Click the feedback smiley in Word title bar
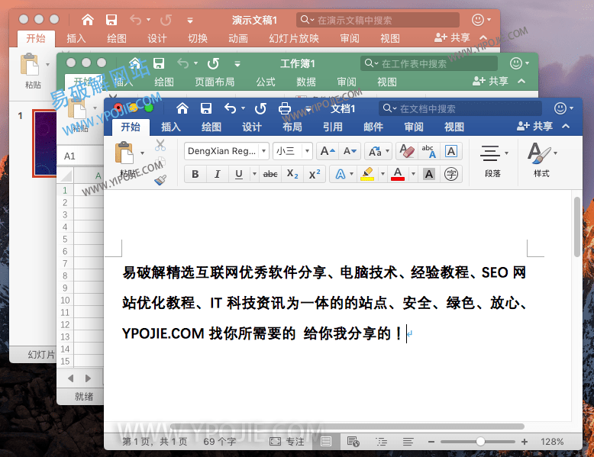 point(560,108)
